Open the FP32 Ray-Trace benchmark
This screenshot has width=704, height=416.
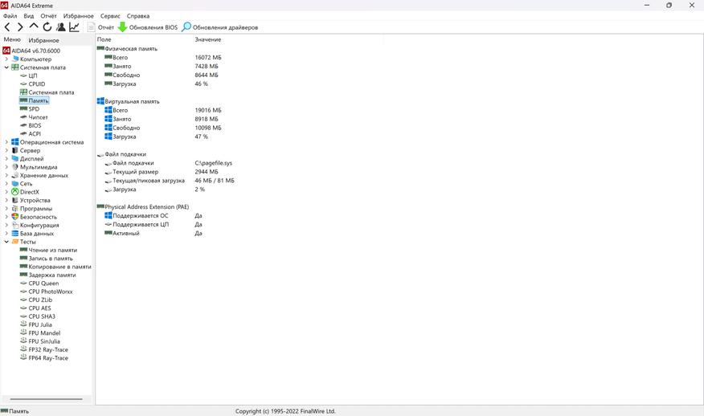point(48,349)
